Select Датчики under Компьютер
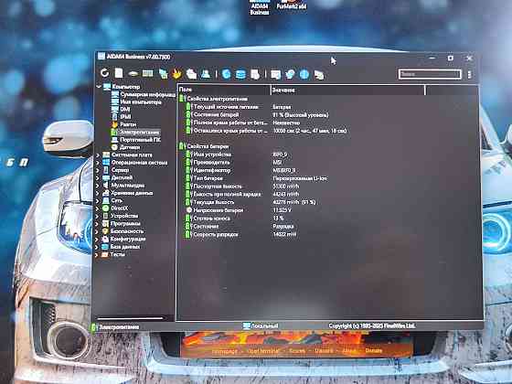Viewport: 512px width, 384px height. pyautogui.click(x=130, y=147)
